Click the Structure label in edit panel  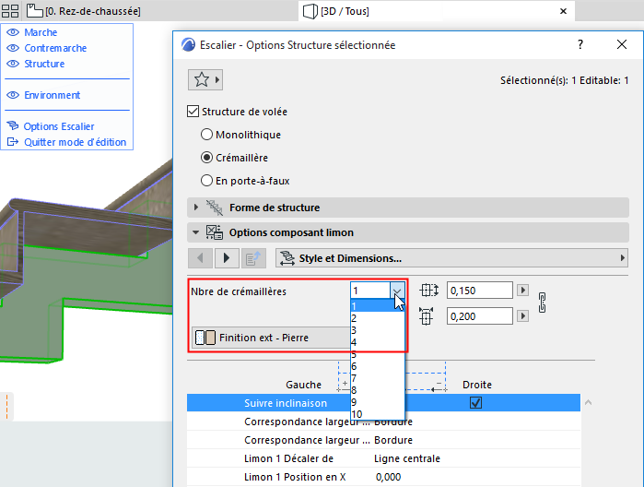tap(44, 64)
